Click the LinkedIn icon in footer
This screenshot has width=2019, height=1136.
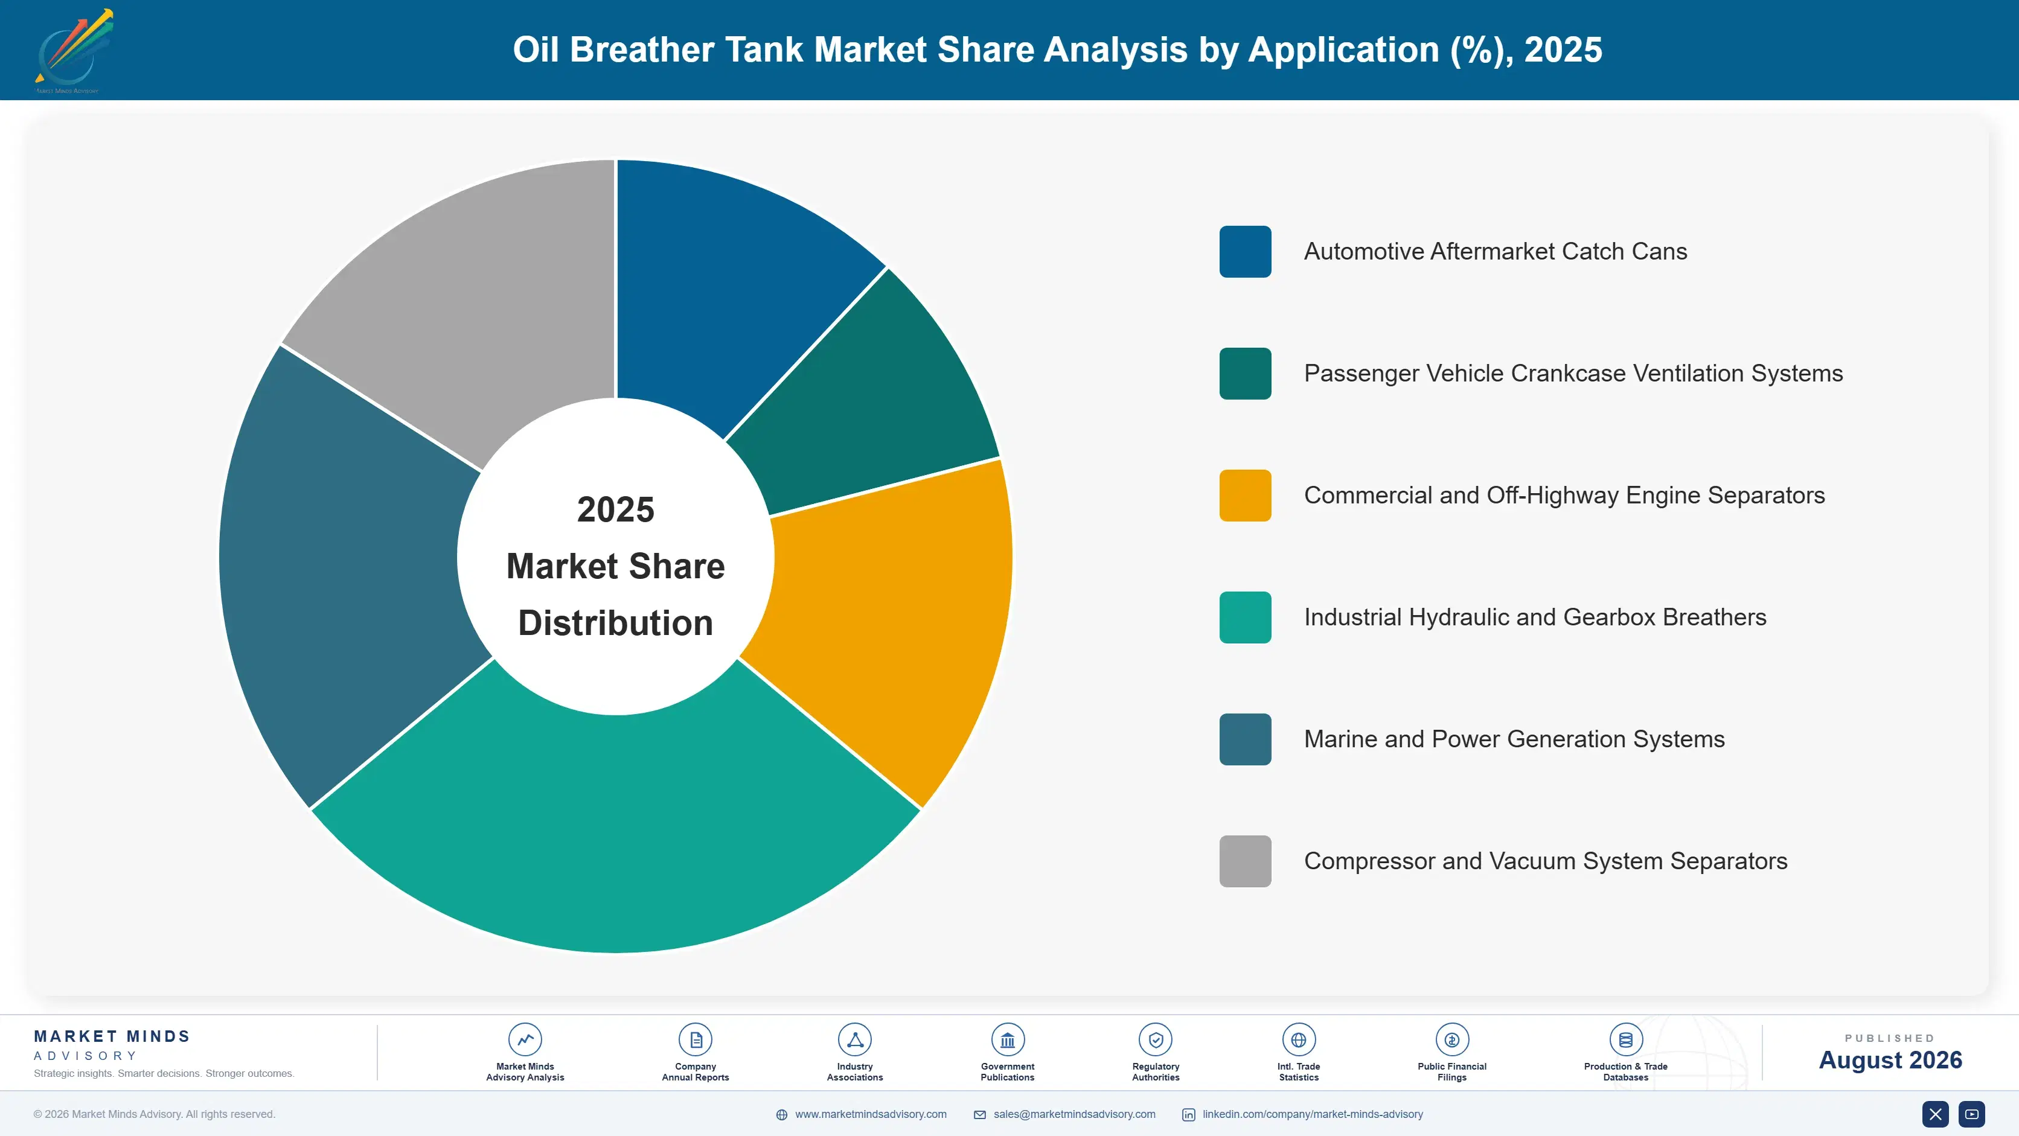(x=1188, y=1115)
